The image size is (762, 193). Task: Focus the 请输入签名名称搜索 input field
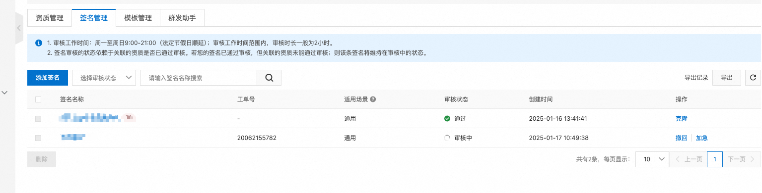click(x=199, y=78)
